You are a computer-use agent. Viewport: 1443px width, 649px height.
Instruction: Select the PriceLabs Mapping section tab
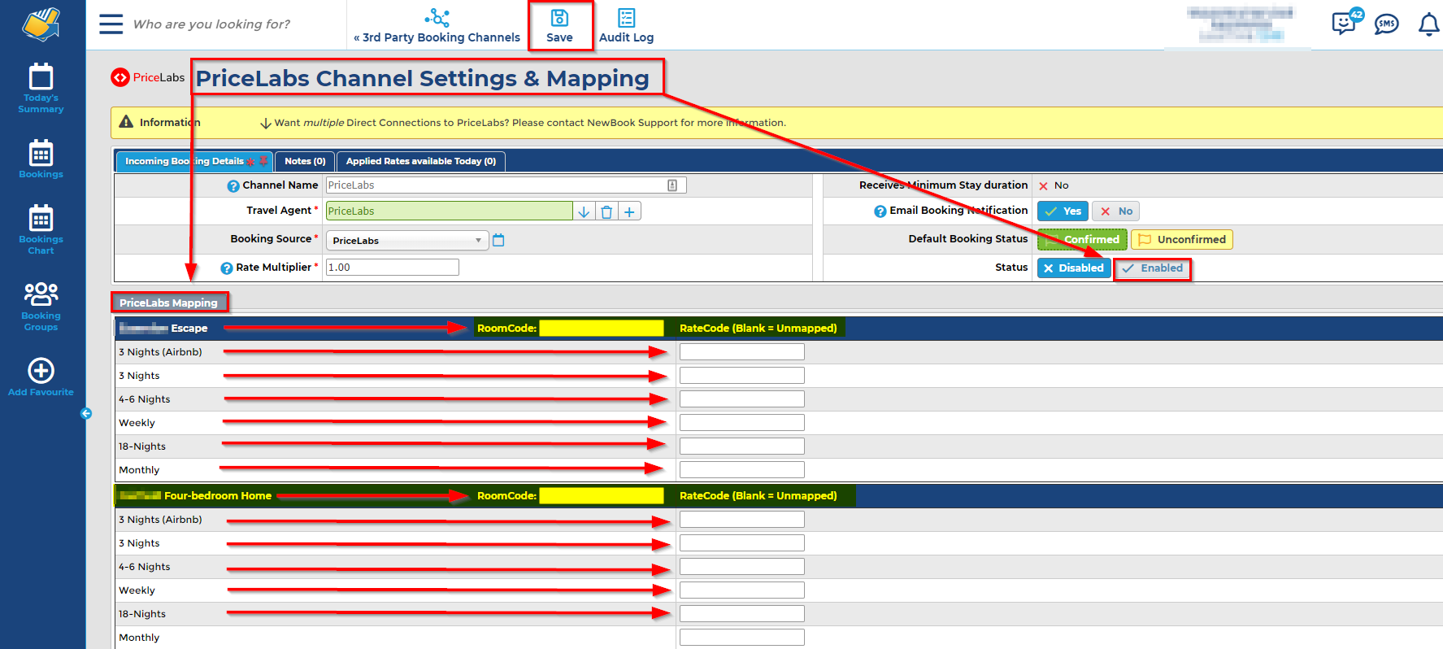[169, 303]
